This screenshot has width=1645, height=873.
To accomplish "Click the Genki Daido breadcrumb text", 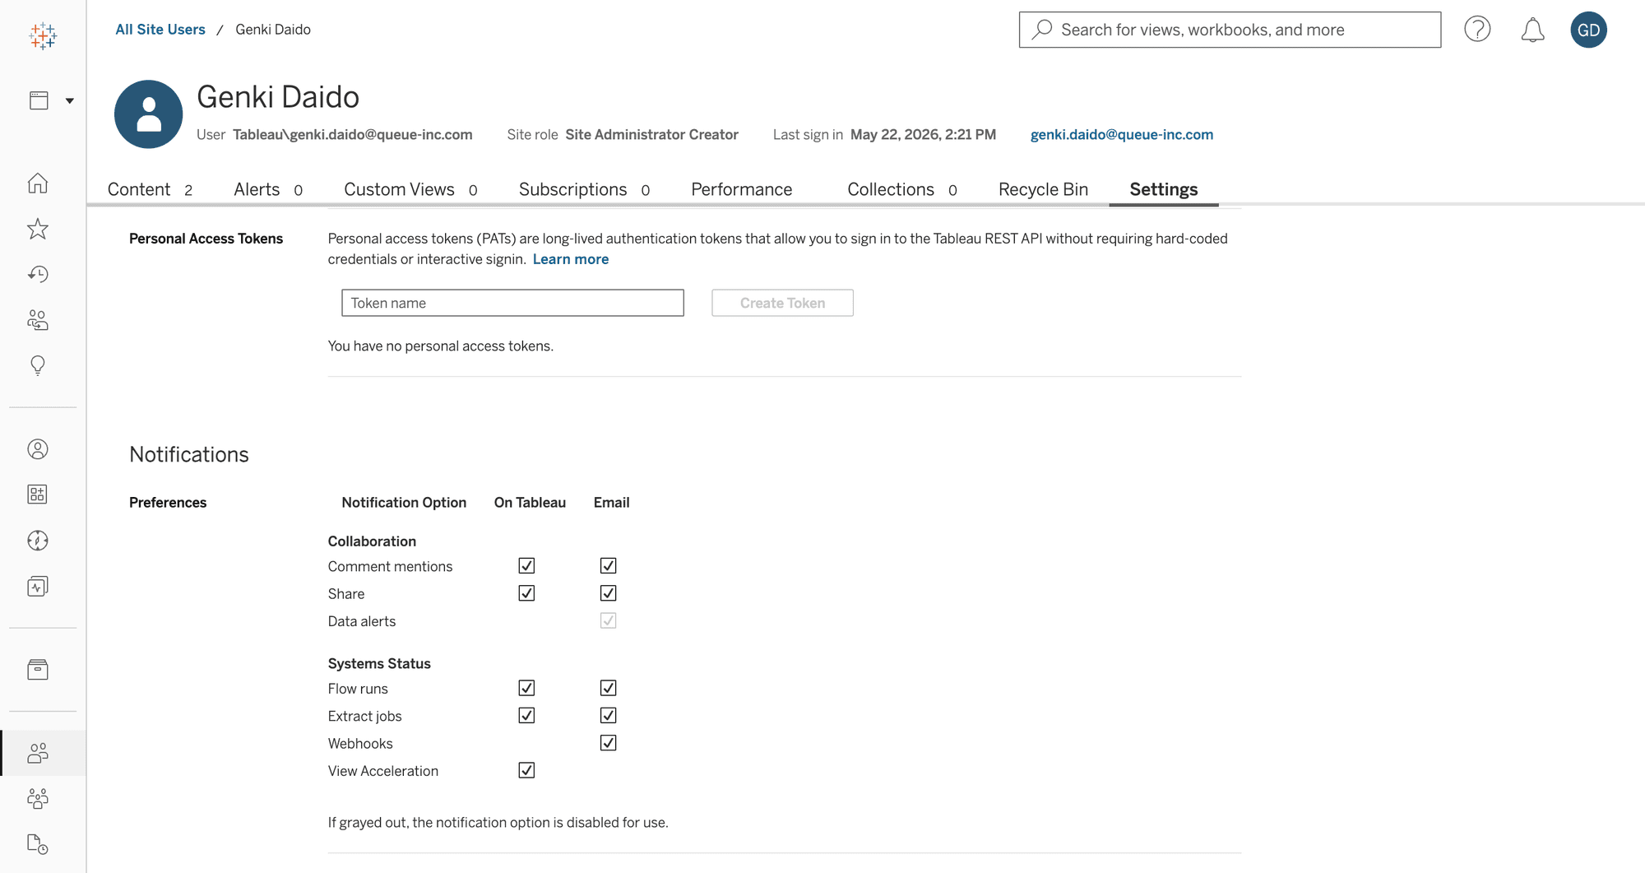I will 273,30.
